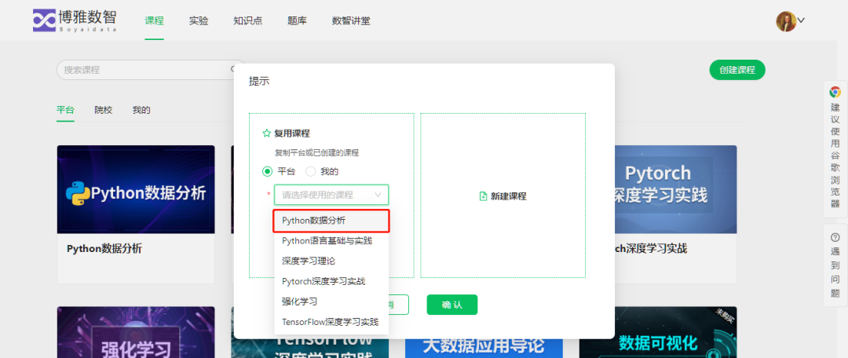
Task: Choose Pytorch深度学习实战 from the list
Action: point(331,281)
